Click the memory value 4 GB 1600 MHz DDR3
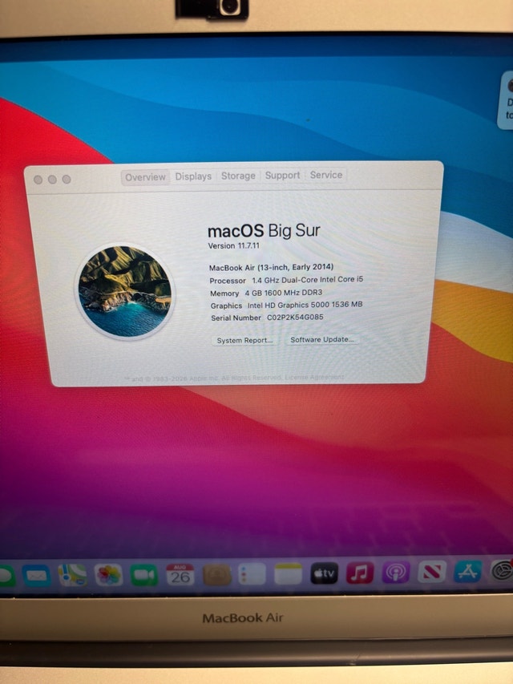The height and width of the screenshot is (684, 513). [284, 293]
